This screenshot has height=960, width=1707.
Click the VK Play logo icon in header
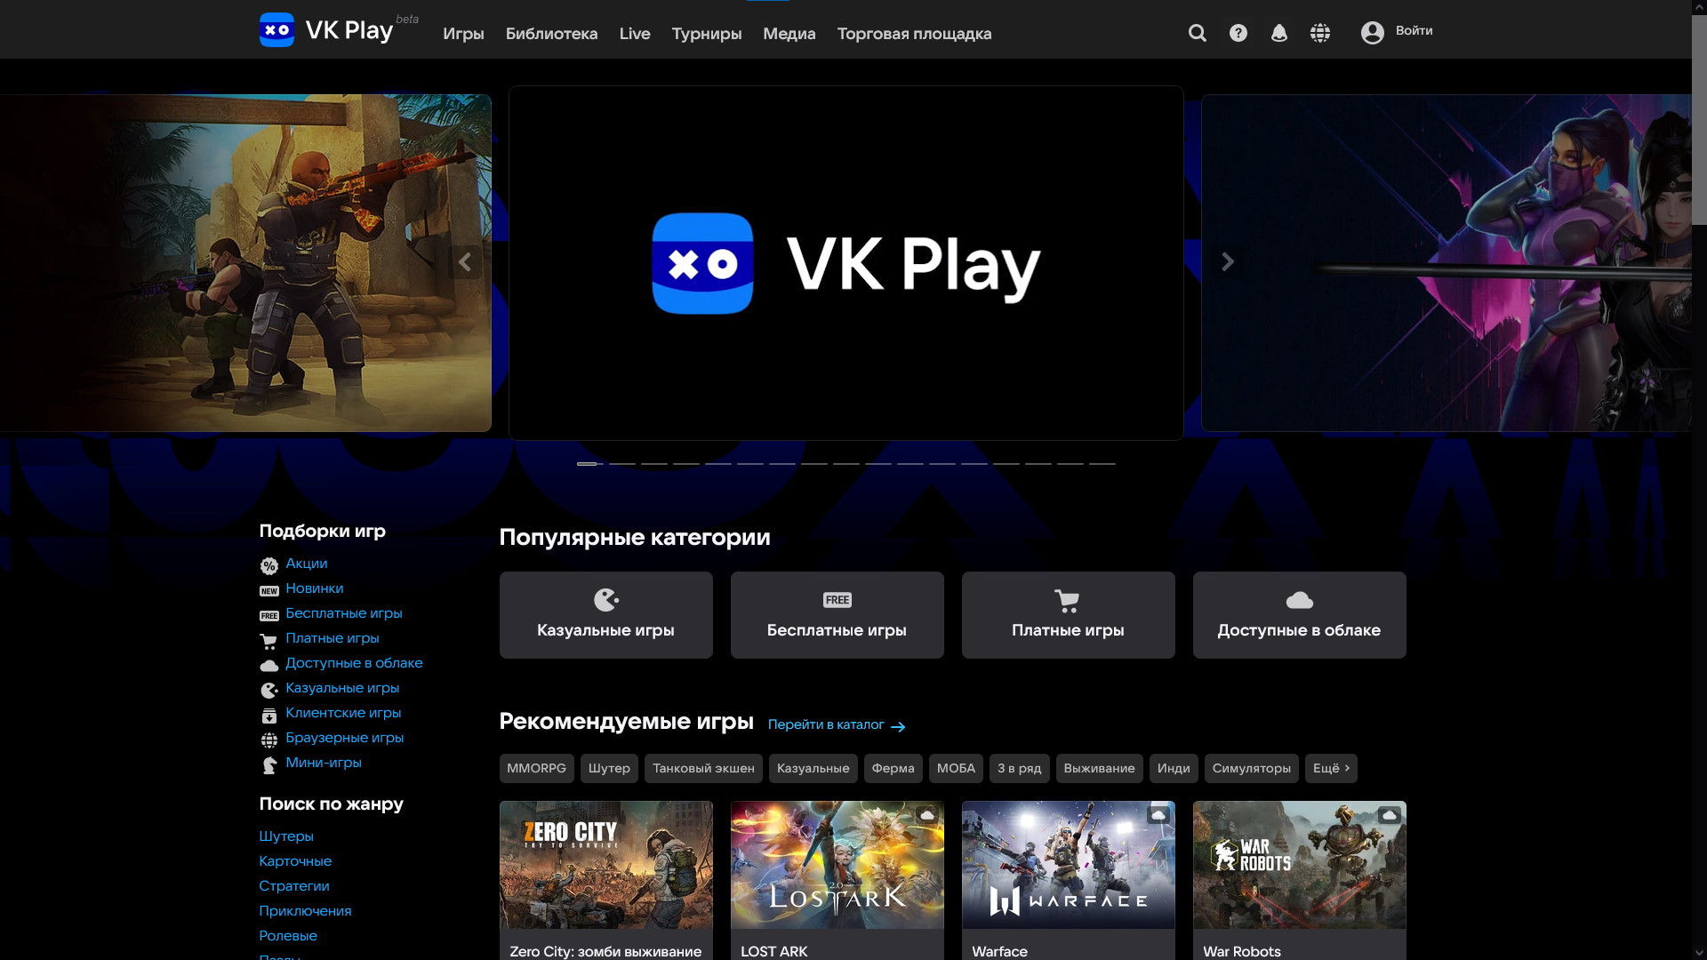(276, 30)
